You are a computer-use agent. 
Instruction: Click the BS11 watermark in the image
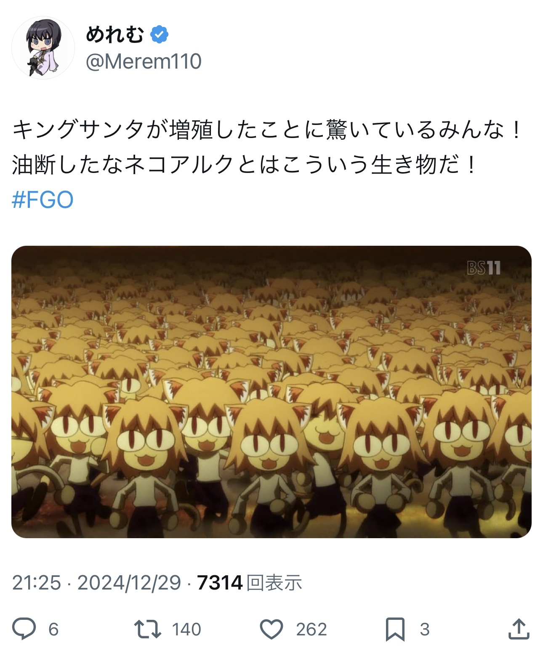point(484,268)
